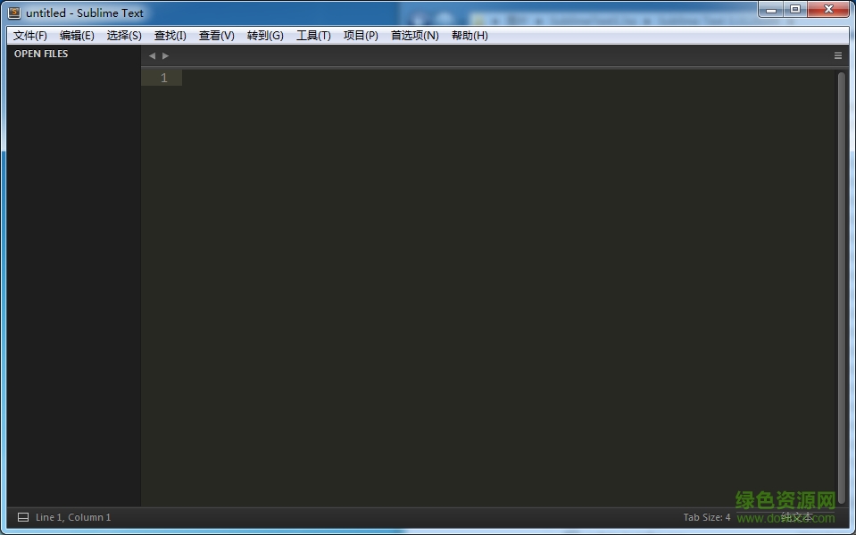Open the 查找(I) menu

(x=170, y=36)
